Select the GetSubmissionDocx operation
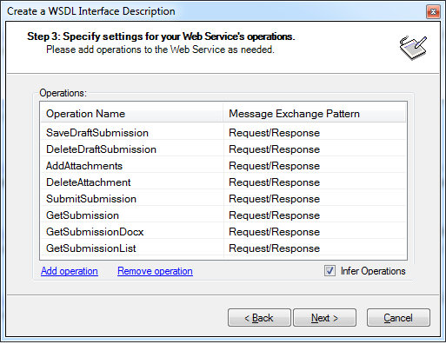Image resolution: width=446 pixels, height=344 pixels. [x=95, y=232]
